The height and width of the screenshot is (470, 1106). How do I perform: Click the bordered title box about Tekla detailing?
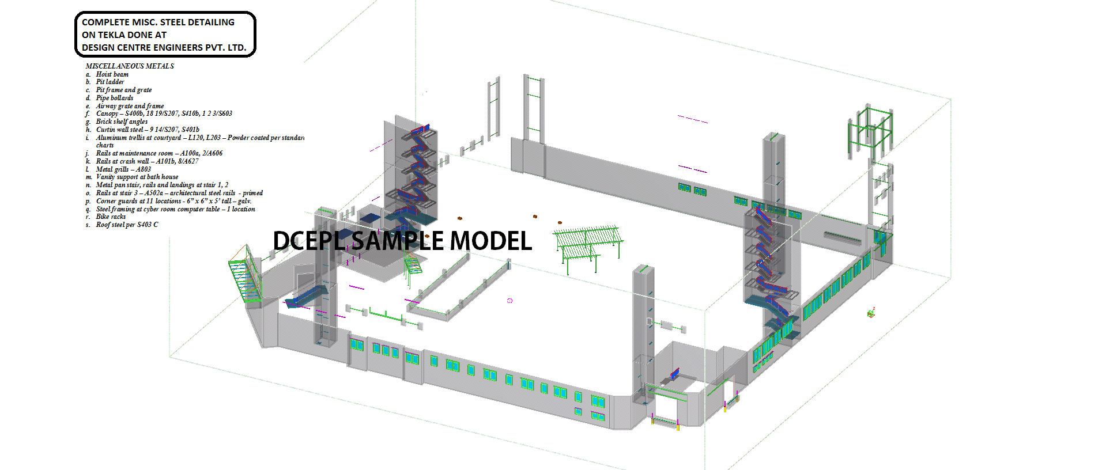[x=165, y=35]
